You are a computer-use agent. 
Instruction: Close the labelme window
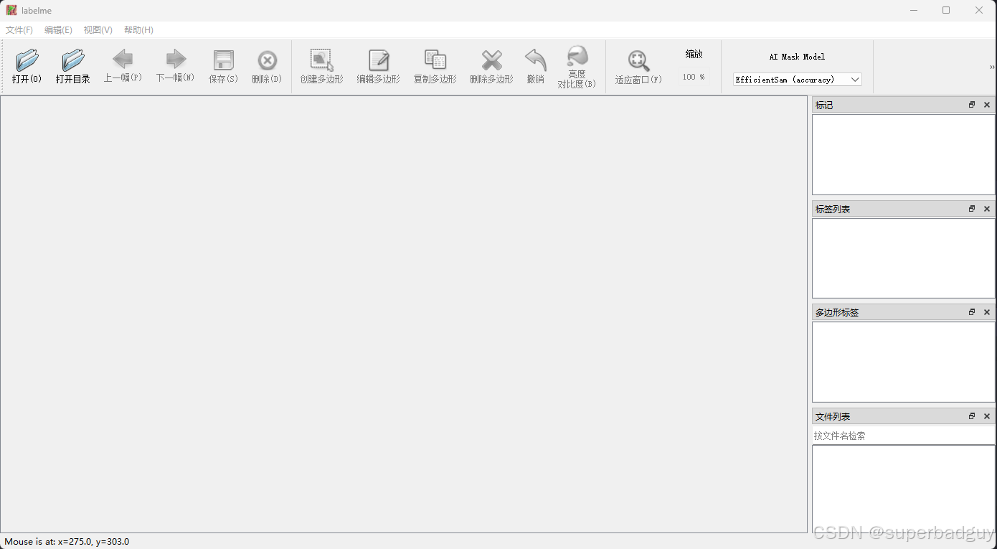(979, 10)
